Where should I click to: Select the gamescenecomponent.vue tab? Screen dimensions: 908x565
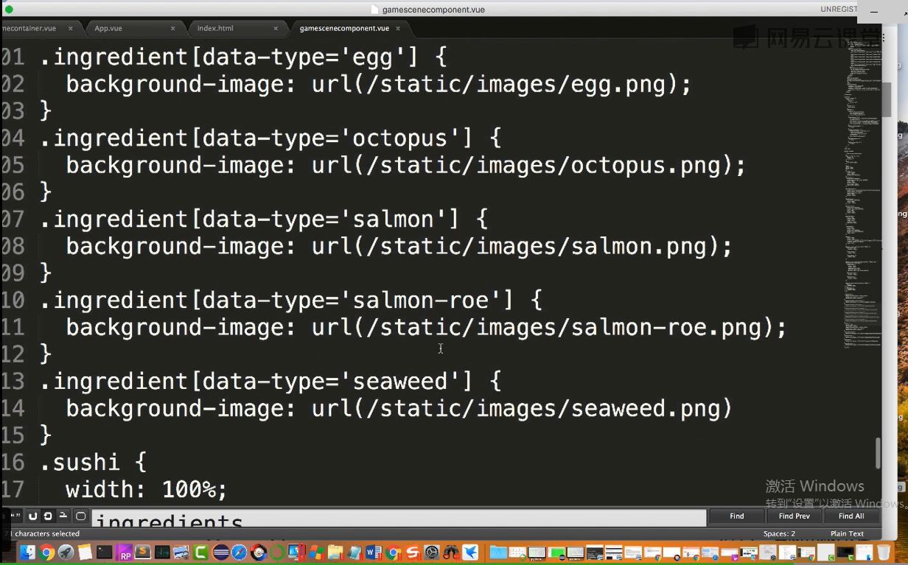(x=344, y=28)
